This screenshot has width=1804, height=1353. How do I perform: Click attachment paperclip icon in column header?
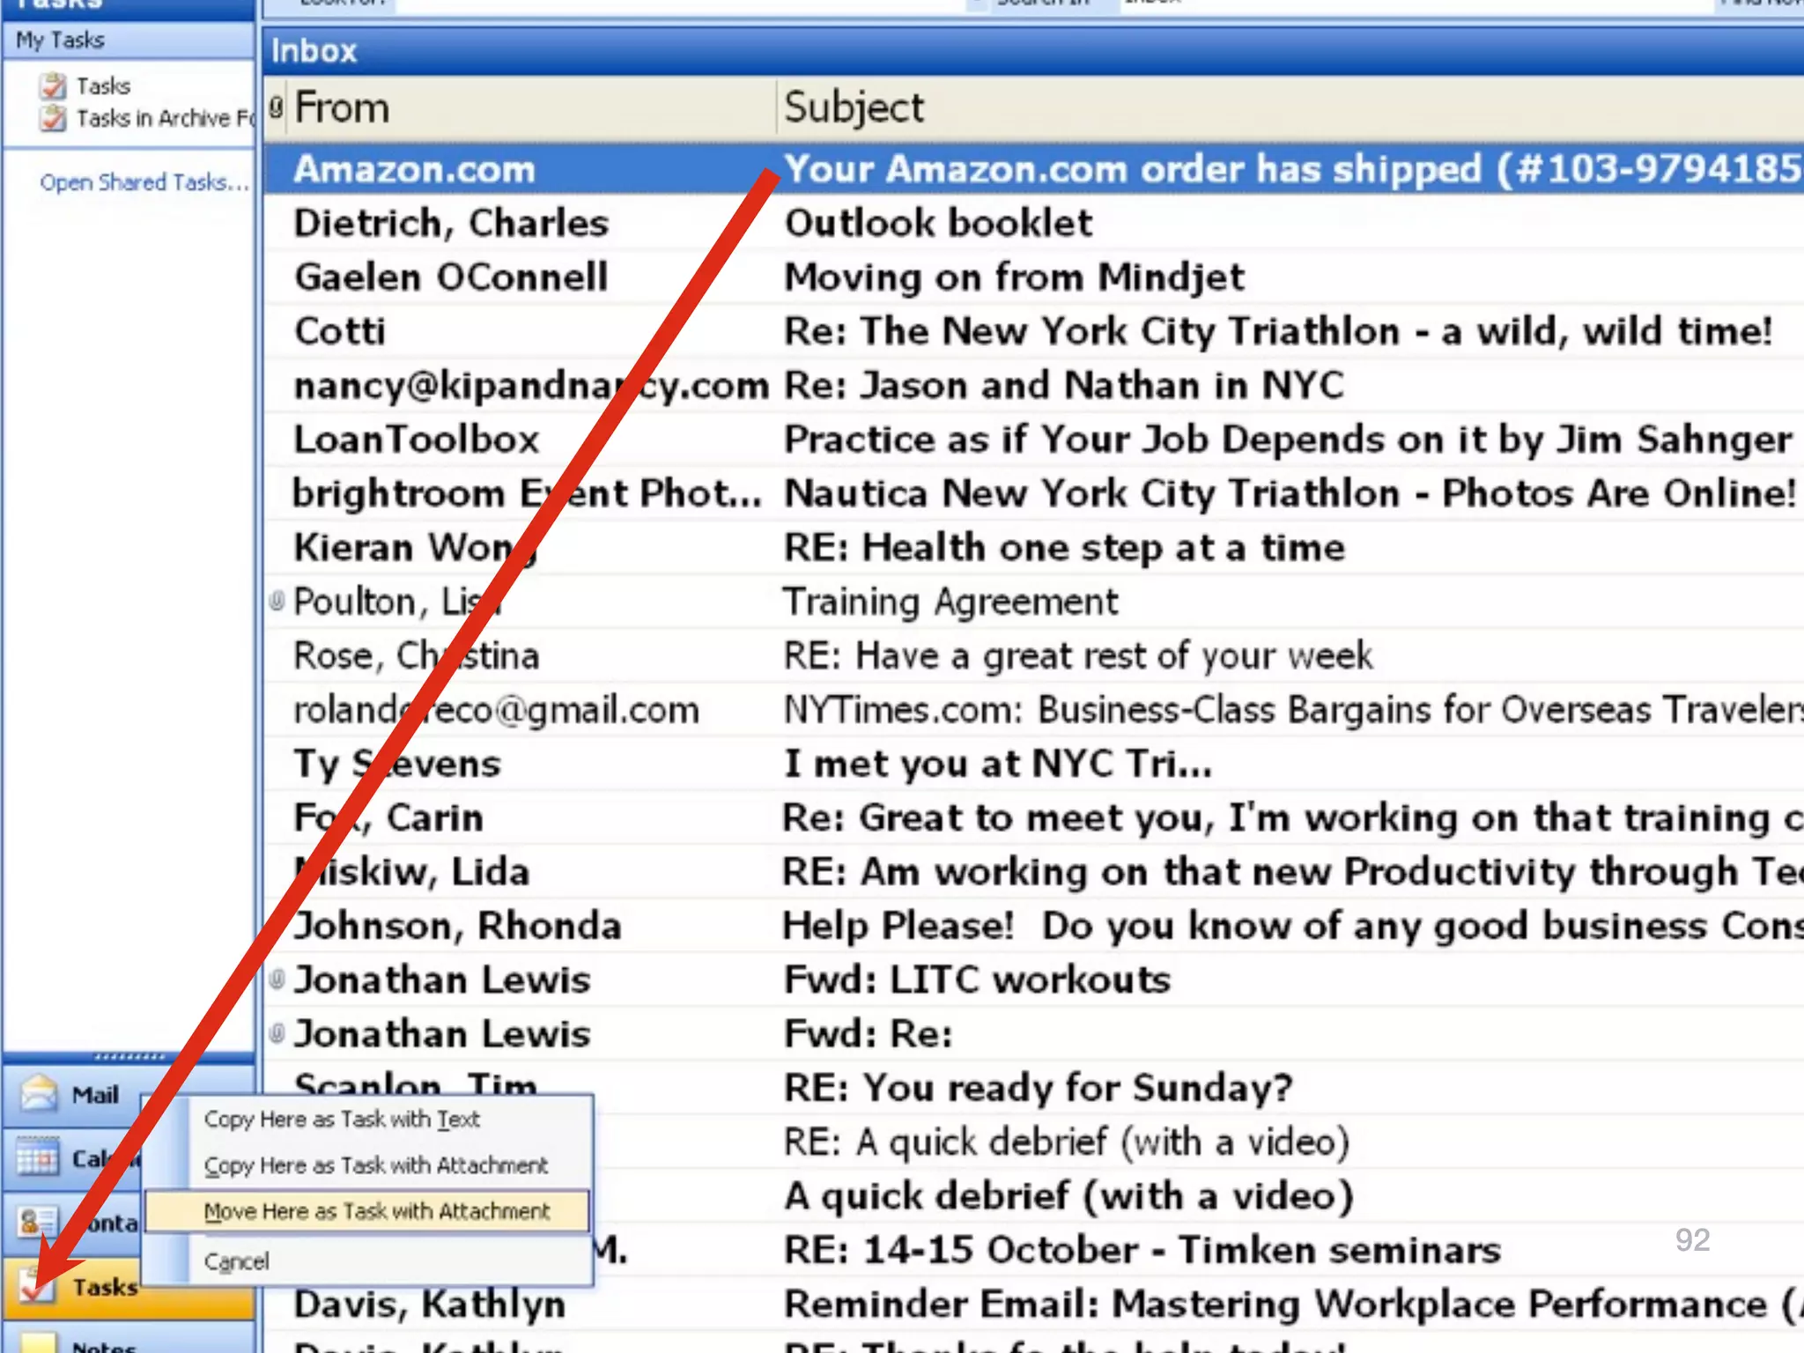277,107
